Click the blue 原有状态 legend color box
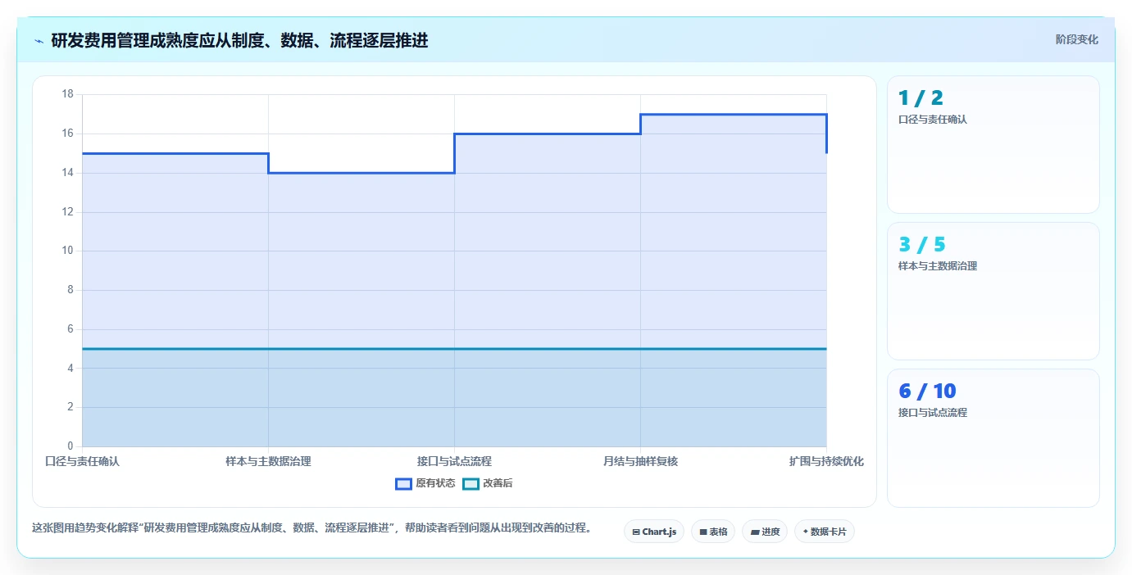The height and width of the screenshot is (575, 1132). (x=403, y=483)
